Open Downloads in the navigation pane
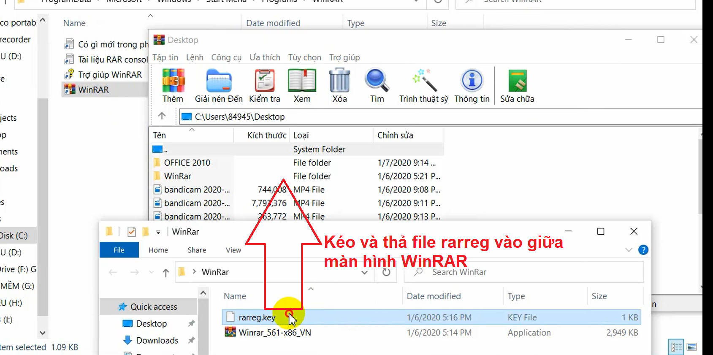Image resolution: width=713 pixels, height=355 pixels. point(157,340)
